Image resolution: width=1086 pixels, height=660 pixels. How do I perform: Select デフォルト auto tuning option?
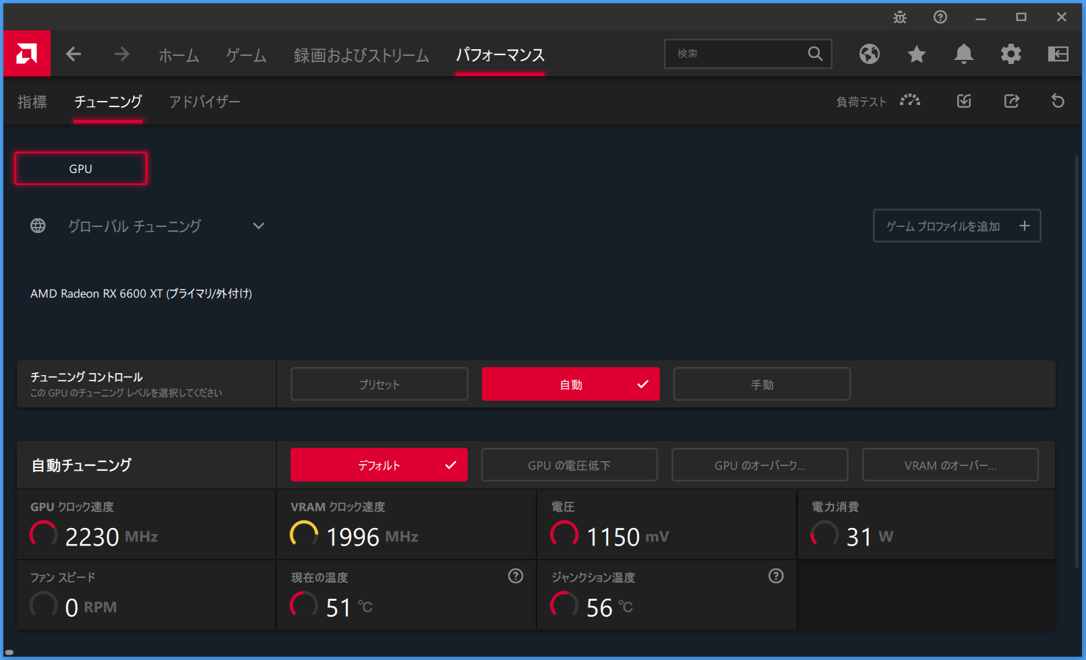coord(379,465)
